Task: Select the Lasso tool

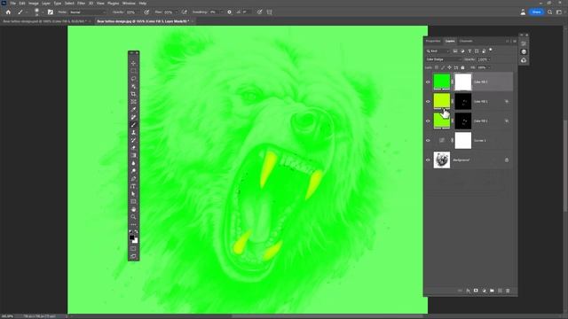Action: pyautogui.click(x=133, y=79)
